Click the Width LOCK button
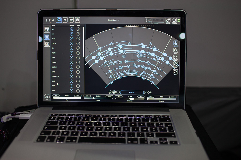Viewport: 241px width, 160px height. coord(109,96)
